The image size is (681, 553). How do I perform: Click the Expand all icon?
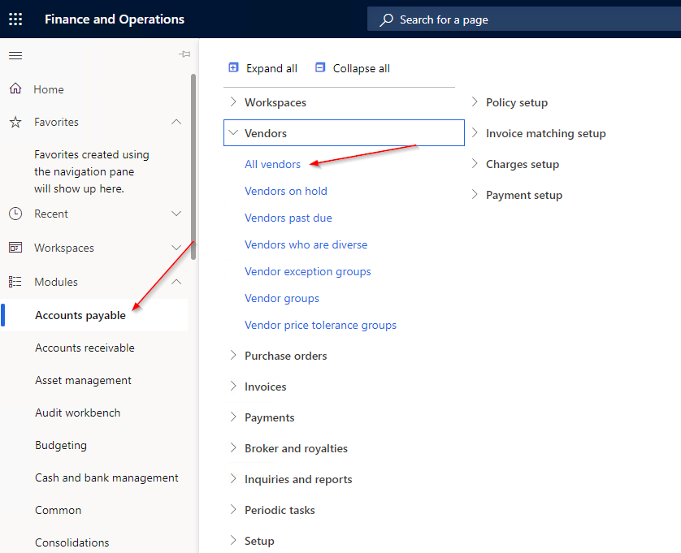pos(235,68)
